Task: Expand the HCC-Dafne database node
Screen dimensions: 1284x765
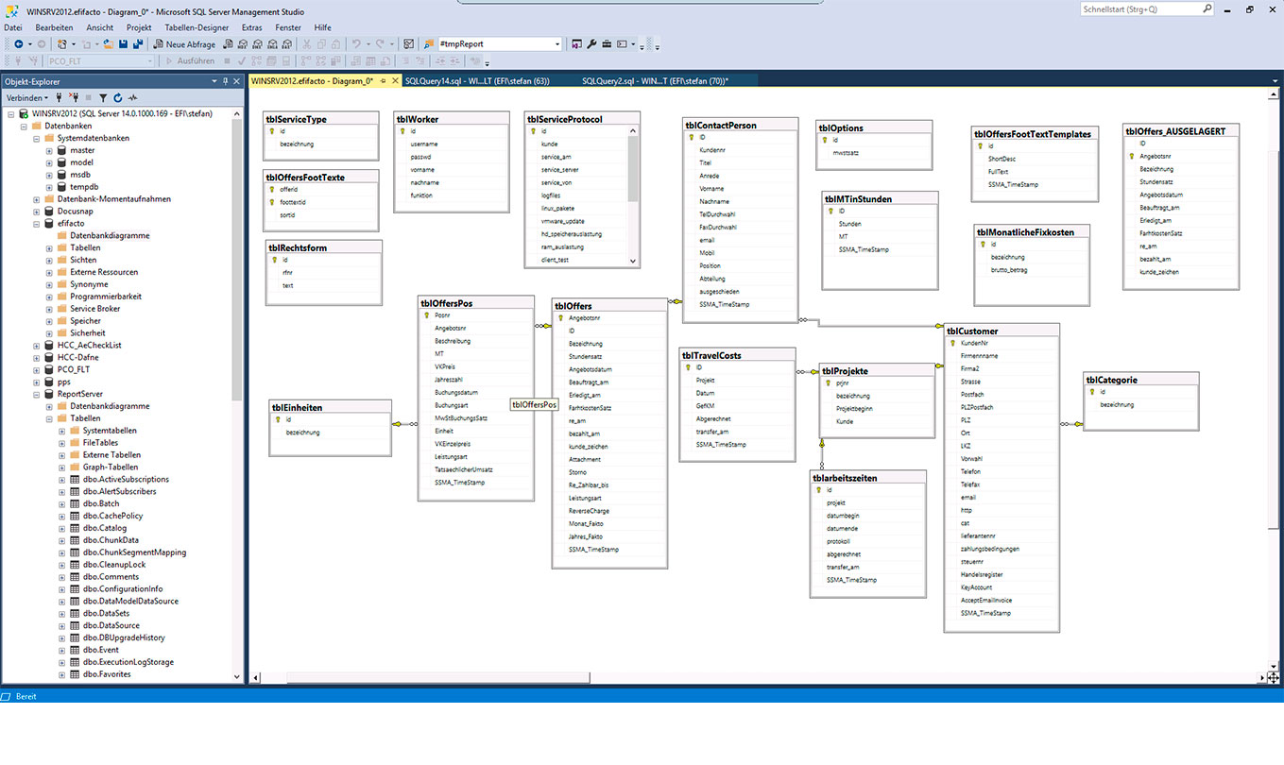Action: click(x=37, y=358)
